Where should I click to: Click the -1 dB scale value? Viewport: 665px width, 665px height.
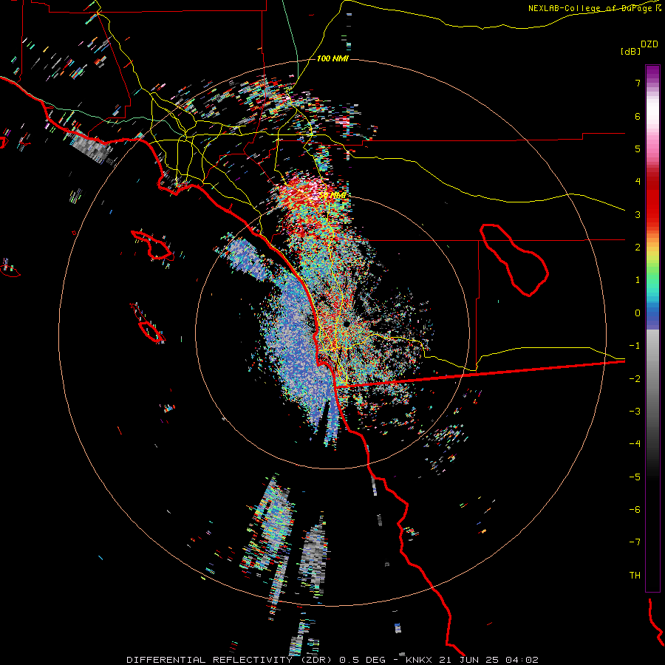coord(635,346)
